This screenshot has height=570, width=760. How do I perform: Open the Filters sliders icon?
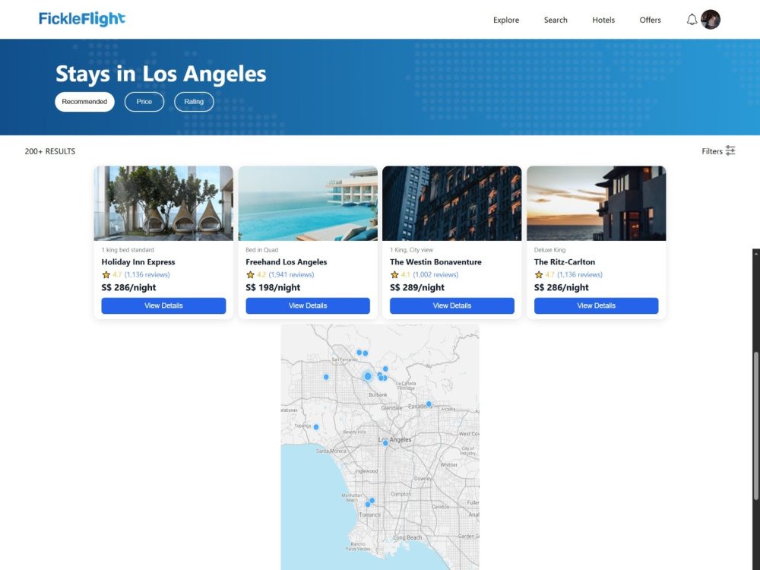coord(730,150)
